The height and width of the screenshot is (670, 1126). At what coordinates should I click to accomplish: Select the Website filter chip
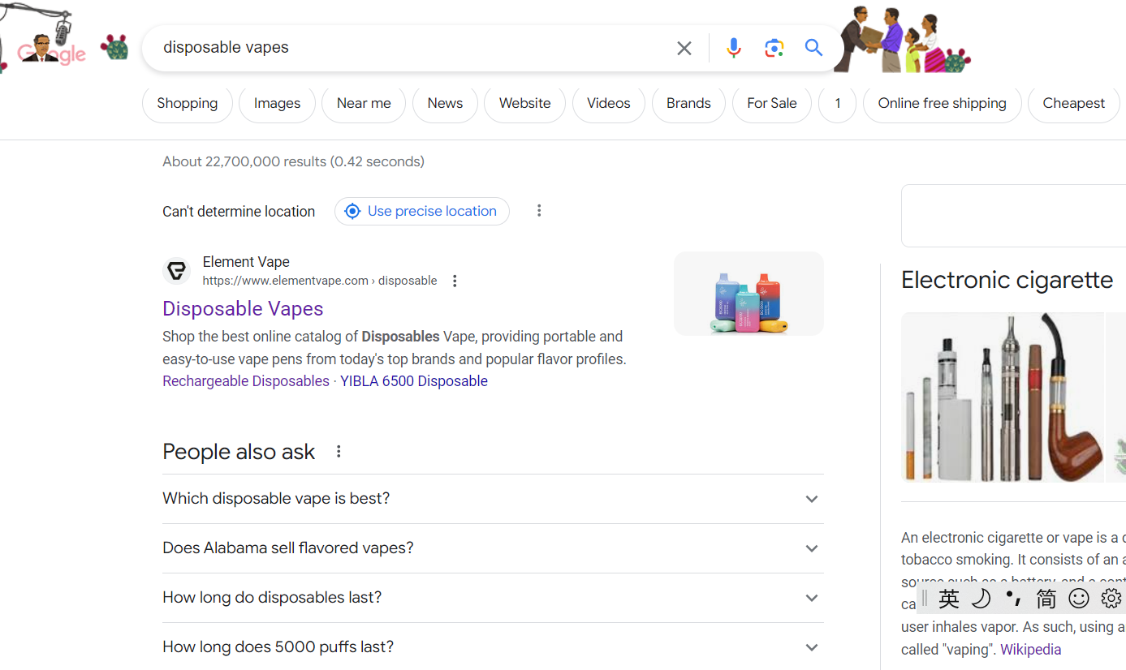pos(524,104)
